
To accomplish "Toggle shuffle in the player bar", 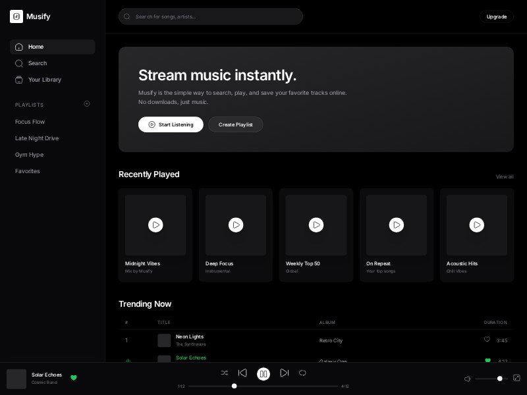I will (x=225, y=373).
